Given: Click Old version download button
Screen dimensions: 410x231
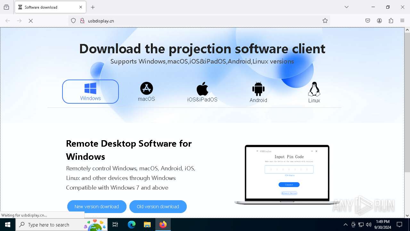Looking at the screenshot, I should 158,207.
